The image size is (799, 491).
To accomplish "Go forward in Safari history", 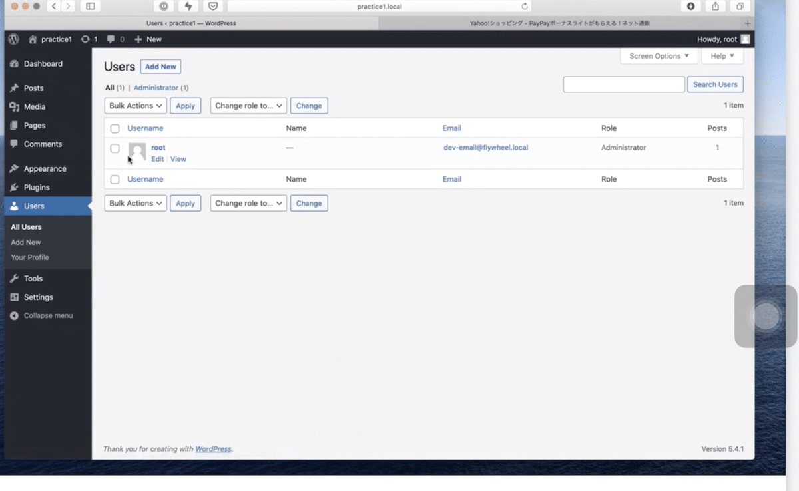I will (x=68, y=6).
